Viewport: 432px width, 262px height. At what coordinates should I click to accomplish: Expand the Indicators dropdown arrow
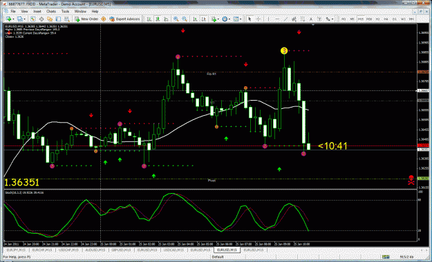pyautogui.click(x=218, y=19)
